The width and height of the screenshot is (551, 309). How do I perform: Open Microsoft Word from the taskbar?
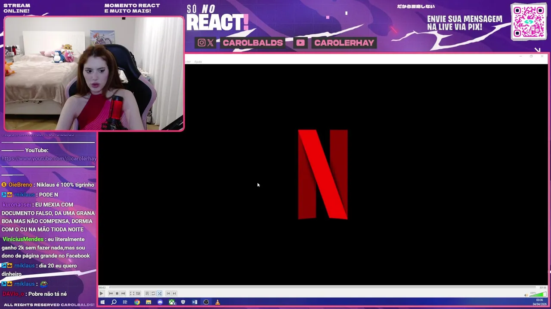coord(195,302)
